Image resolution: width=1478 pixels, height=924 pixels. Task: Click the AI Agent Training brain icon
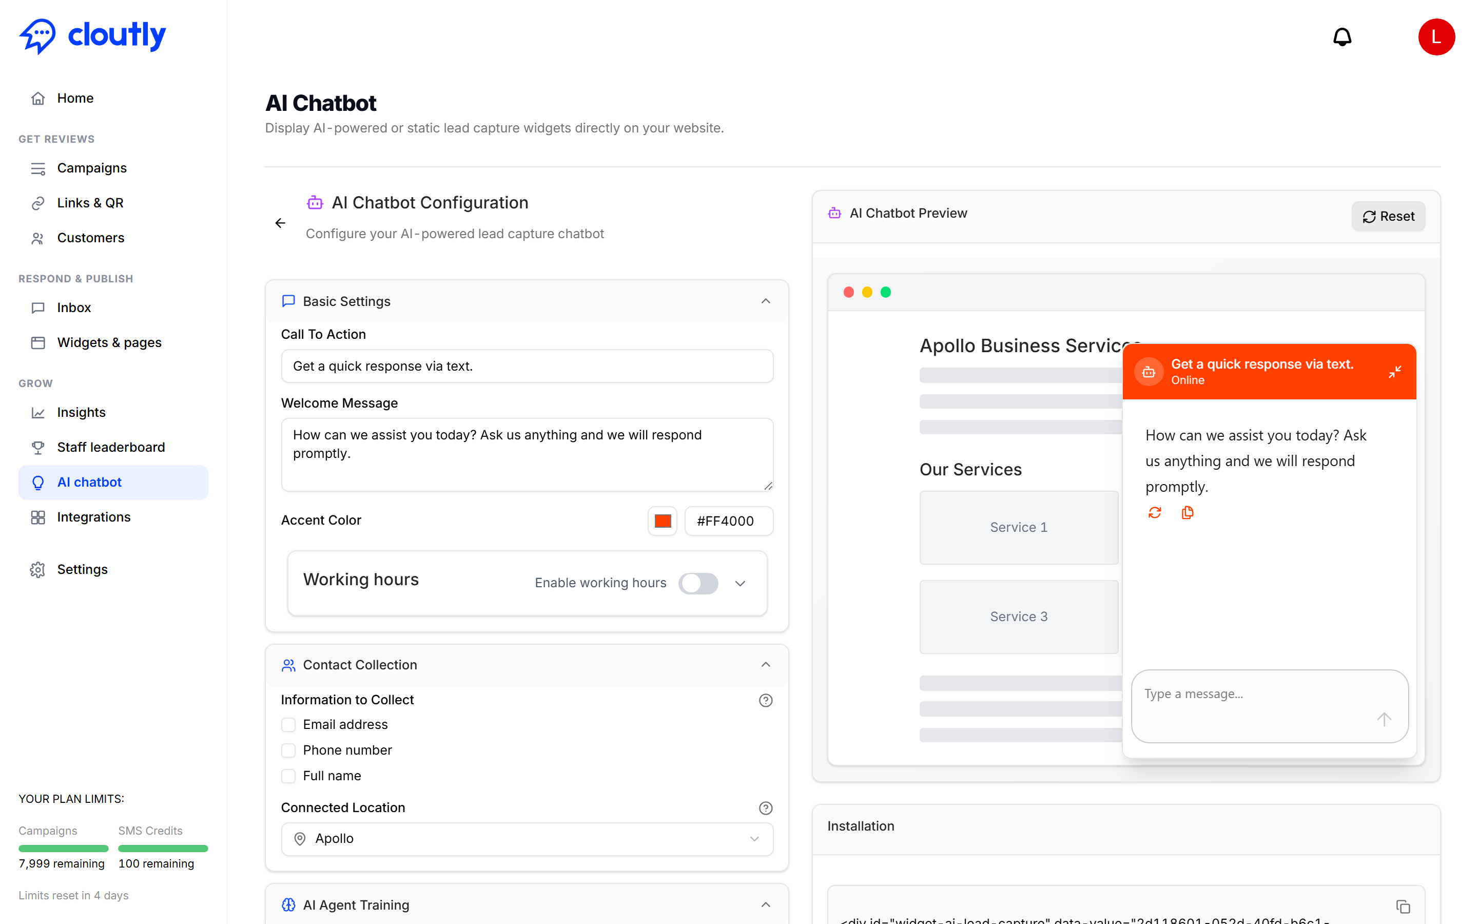click(x=288, y=904)
